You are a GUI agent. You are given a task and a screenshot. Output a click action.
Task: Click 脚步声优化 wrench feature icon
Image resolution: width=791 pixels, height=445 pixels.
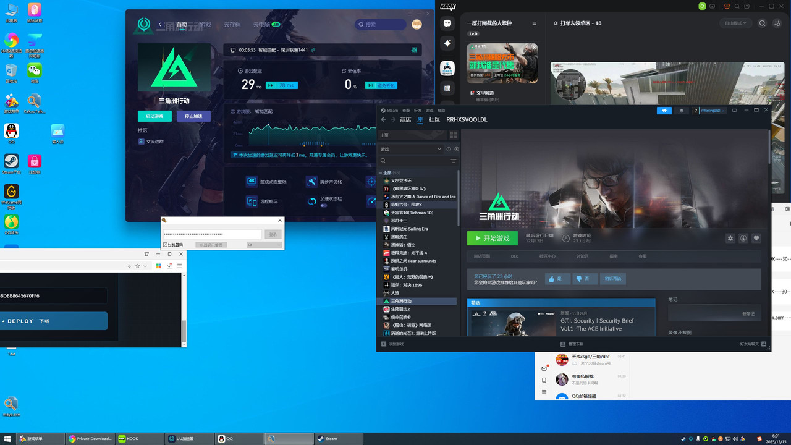[x=311, y=182]
